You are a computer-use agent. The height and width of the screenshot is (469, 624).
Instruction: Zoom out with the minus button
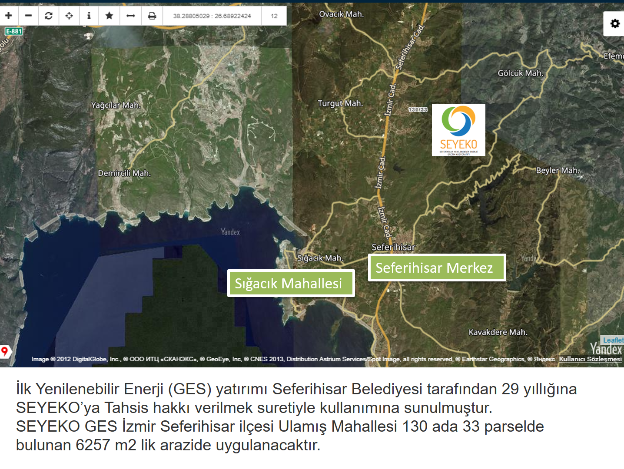(x=29, y=16)
